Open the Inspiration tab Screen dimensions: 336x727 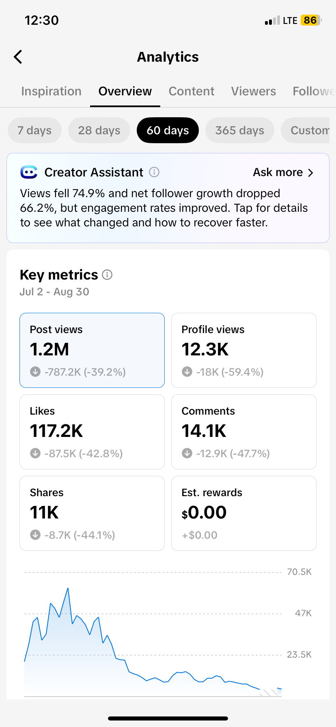tap(51, 91)
